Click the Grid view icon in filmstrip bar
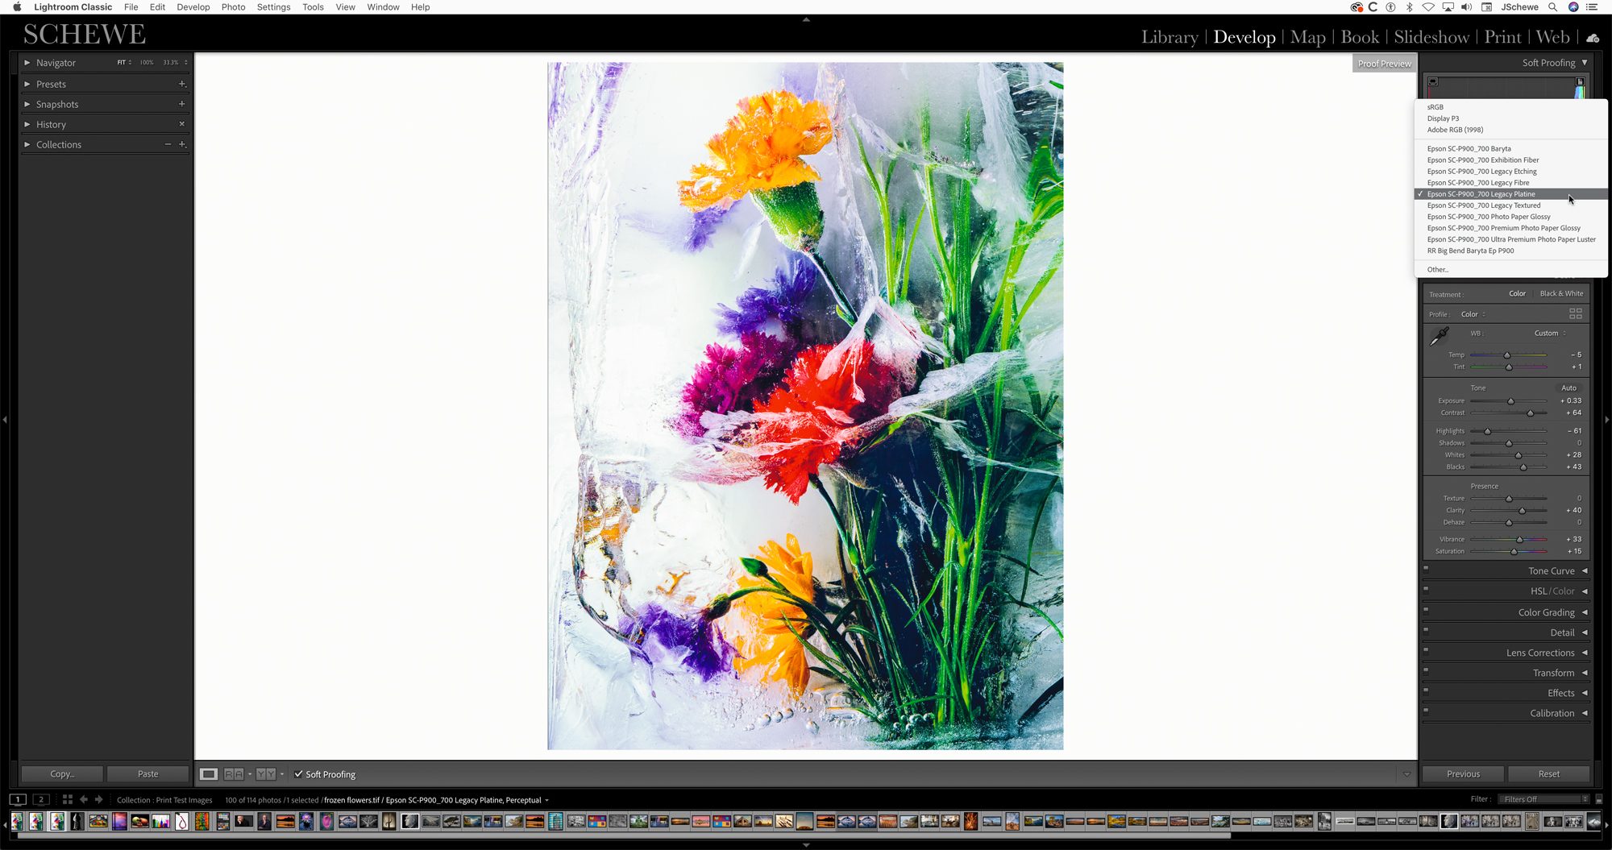Viewport: 1612px width, 850px height. click(x=68, y=800)
